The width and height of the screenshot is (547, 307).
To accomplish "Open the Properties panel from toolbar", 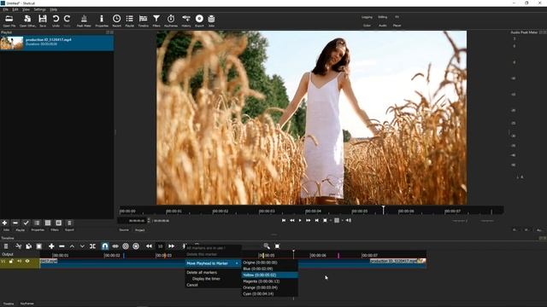I will (102, 20).
